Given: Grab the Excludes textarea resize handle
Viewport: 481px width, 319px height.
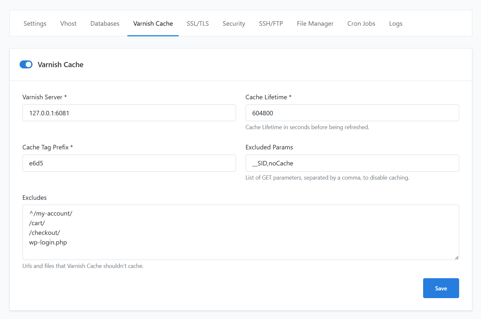Looking at the screenshot, I should pos(457,257).
